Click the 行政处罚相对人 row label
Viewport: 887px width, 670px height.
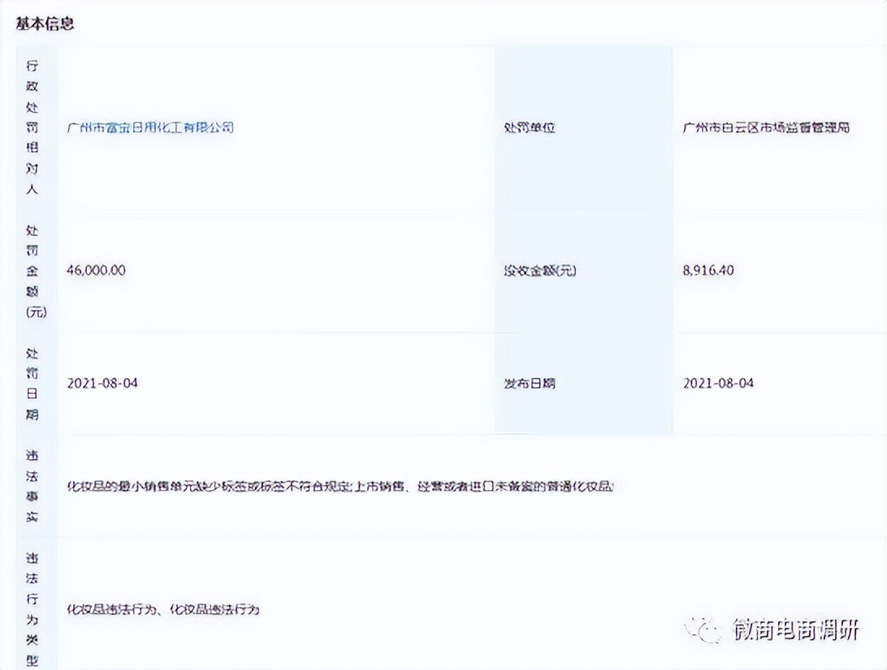(33, 127)
